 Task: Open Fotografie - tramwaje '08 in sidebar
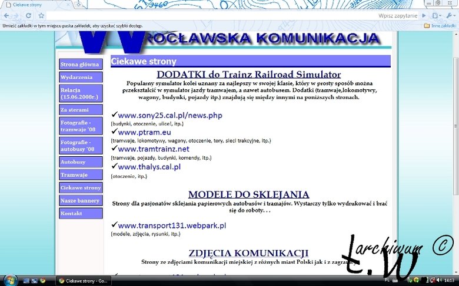[81, 126]
